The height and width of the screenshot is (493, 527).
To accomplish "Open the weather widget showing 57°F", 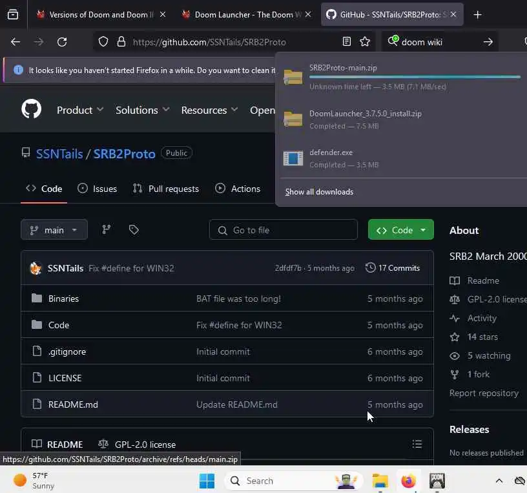I will point(34,481).
